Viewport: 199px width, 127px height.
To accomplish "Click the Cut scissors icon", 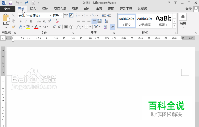I will click(13, 15).
